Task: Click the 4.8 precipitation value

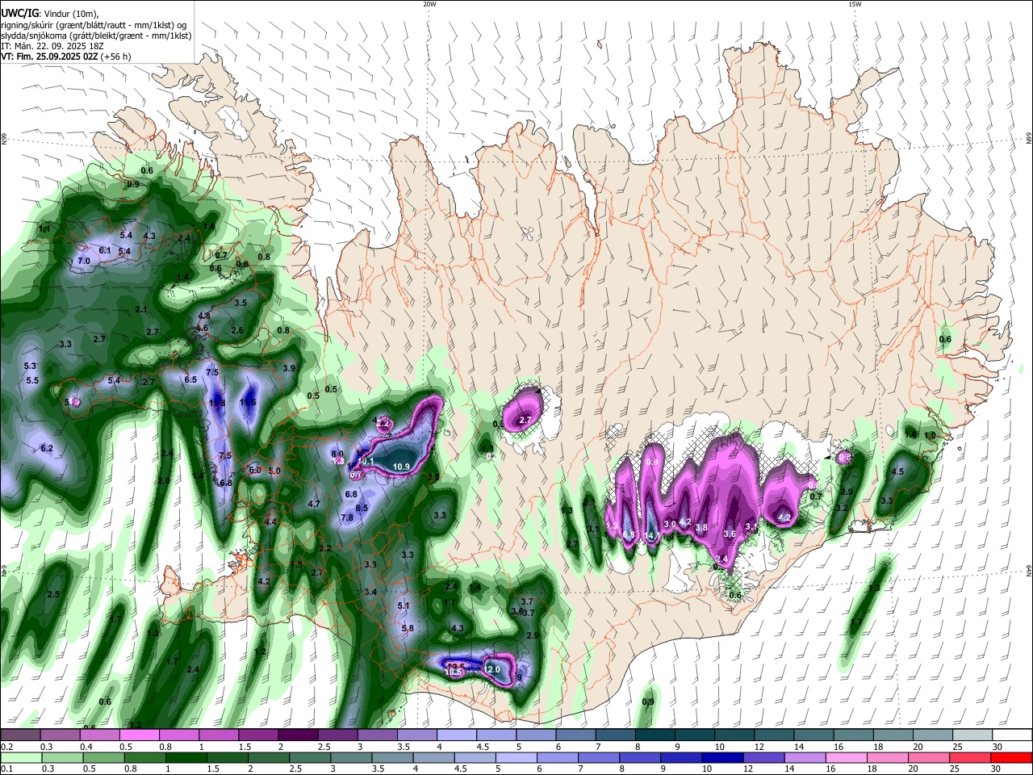Action: 204,316
